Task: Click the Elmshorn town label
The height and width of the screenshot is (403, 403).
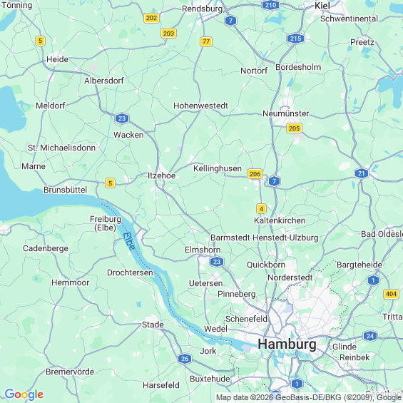Action: click(x=203, y=250)
